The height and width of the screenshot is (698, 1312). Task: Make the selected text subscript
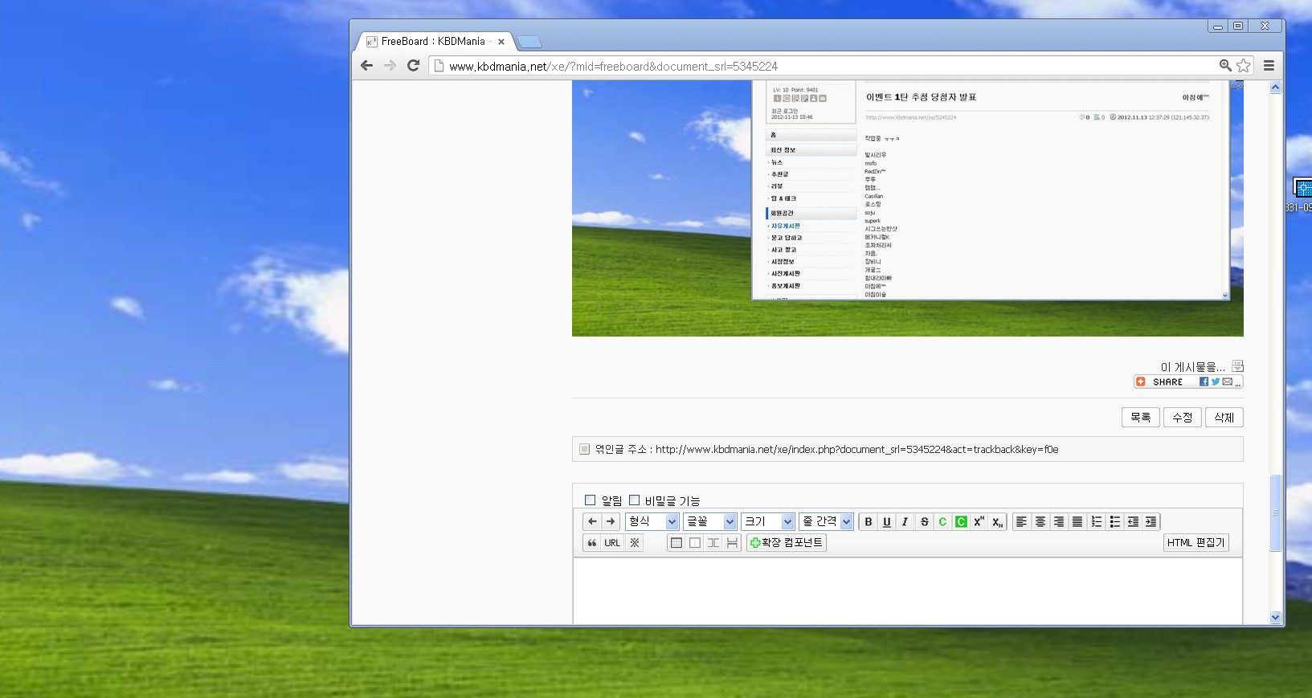[997, 522]
